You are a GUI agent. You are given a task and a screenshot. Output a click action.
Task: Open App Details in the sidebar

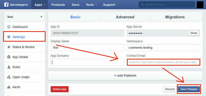(25, 57)
